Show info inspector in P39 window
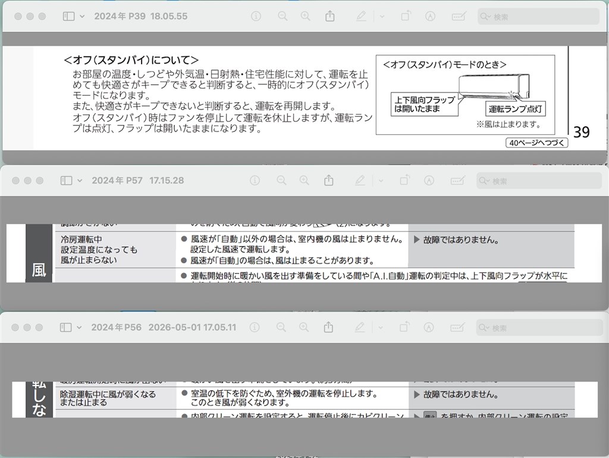The width and height of the screenshot is (609, 458). (x=256, y=16)
